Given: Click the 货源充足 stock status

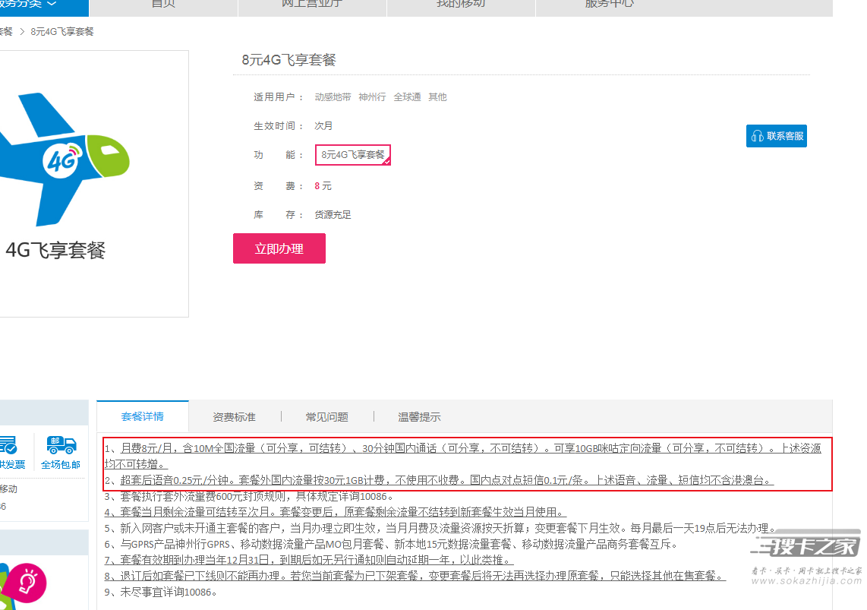Looking at the screenshot, I should (333, 214).
